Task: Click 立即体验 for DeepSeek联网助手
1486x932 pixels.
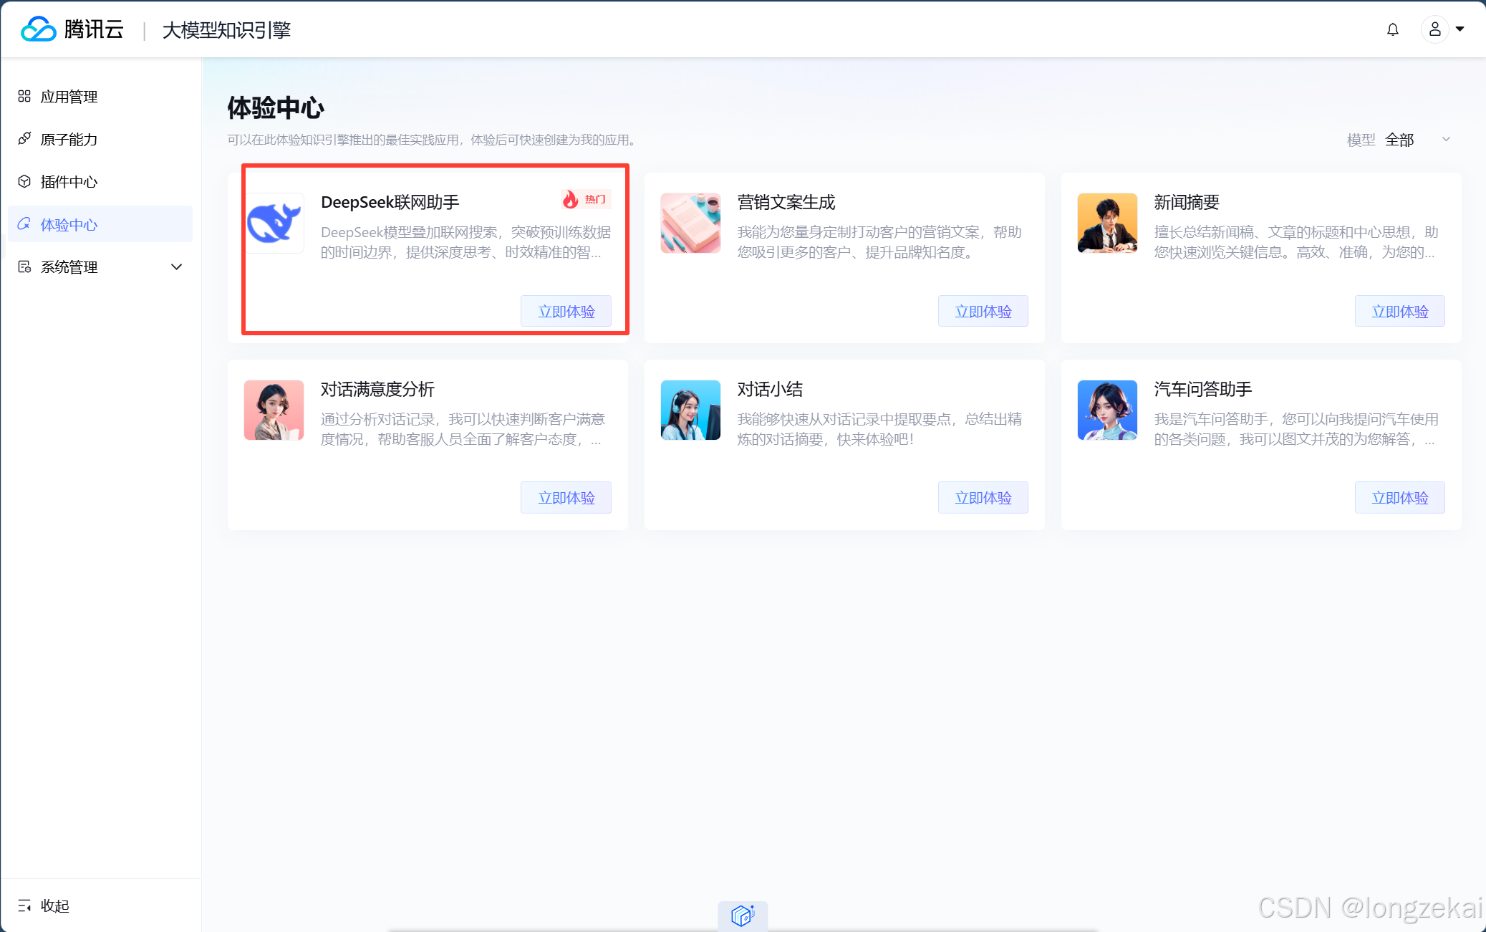Action: coord(566,311)
